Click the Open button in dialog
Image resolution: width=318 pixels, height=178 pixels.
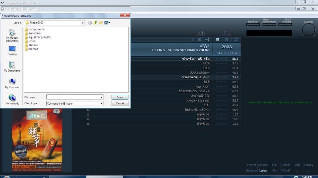pyautogui.click(x=120, y=97)
